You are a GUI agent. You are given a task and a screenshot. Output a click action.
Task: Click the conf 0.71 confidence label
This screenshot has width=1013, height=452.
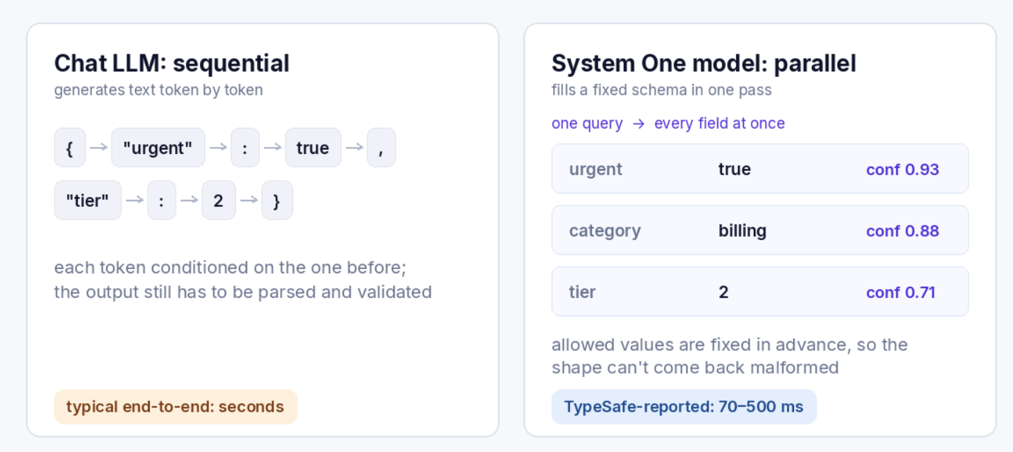tap(901, 292)
